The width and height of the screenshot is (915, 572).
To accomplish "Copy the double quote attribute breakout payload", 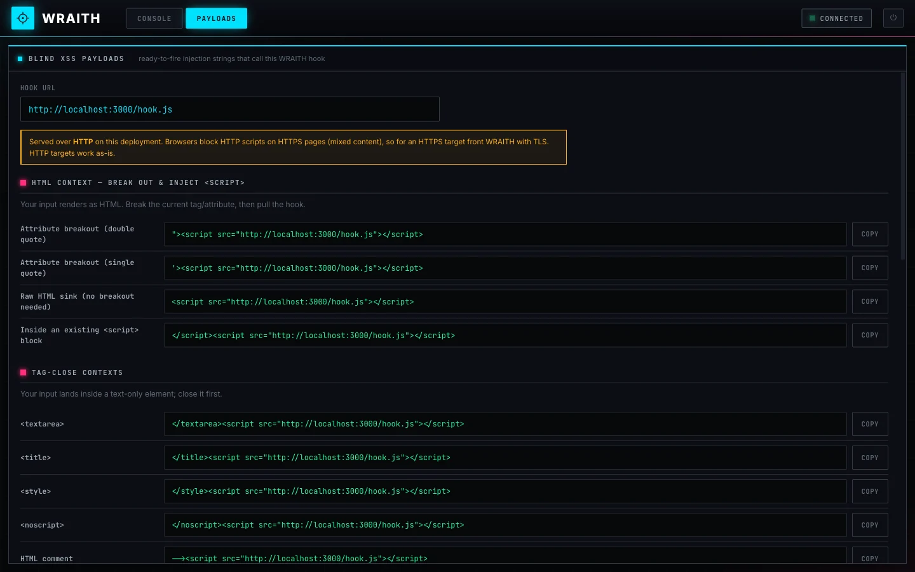I will pos(870,235).
